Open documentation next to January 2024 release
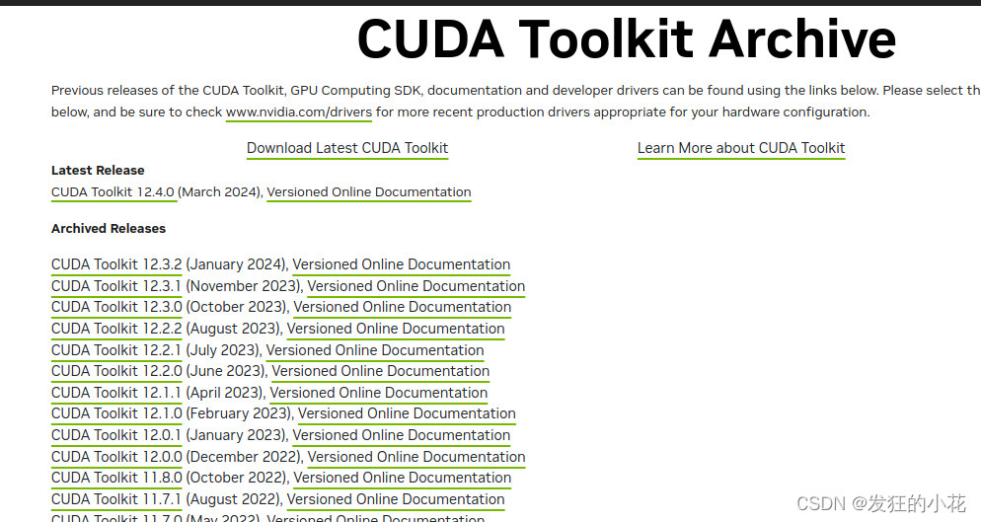This screenshot has height=522, width=981. click(x=401, y=264)
